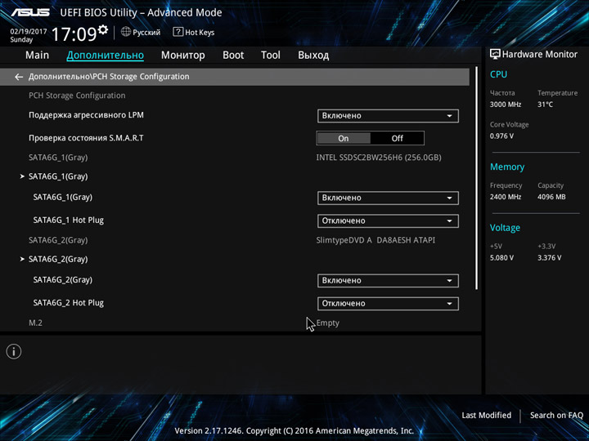Click the settings gear next to the clock
This screenshot has height=441, width=589.
pos(102,29)
